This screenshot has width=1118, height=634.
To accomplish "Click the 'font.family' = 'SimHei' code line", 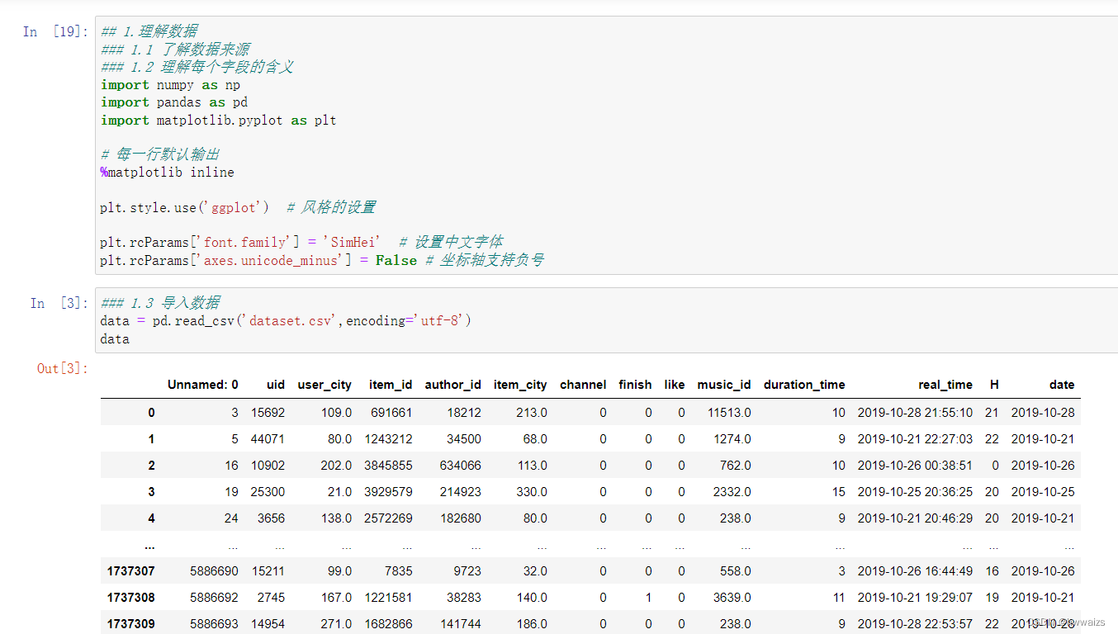I will click(x=302, y=242).
